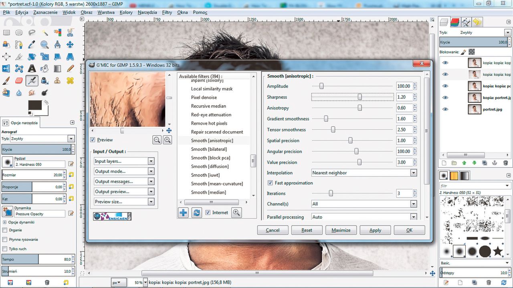Open the Output mode dropdown
This screenshot has height=288, width=513.
tap(124, 171)
